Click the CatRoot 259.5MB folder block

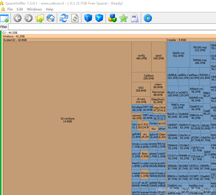[x=149, y=77]
